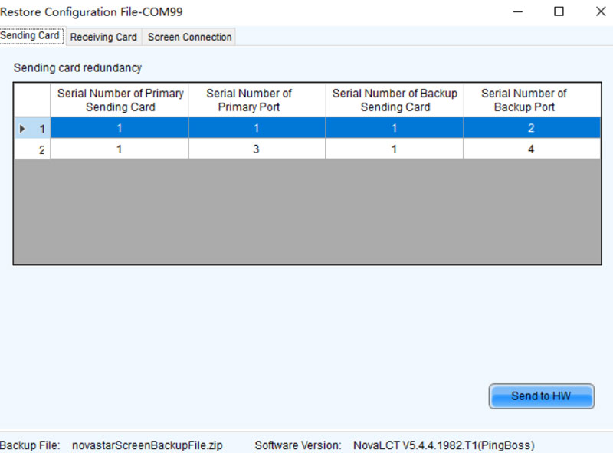This screenshot has width=613, height=453.
Task: Minimize the Restore Configuration File window
Action: click(x=518, y=11)
